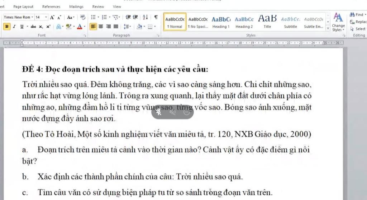Click the indent marker on ruler

pos(22,43)
